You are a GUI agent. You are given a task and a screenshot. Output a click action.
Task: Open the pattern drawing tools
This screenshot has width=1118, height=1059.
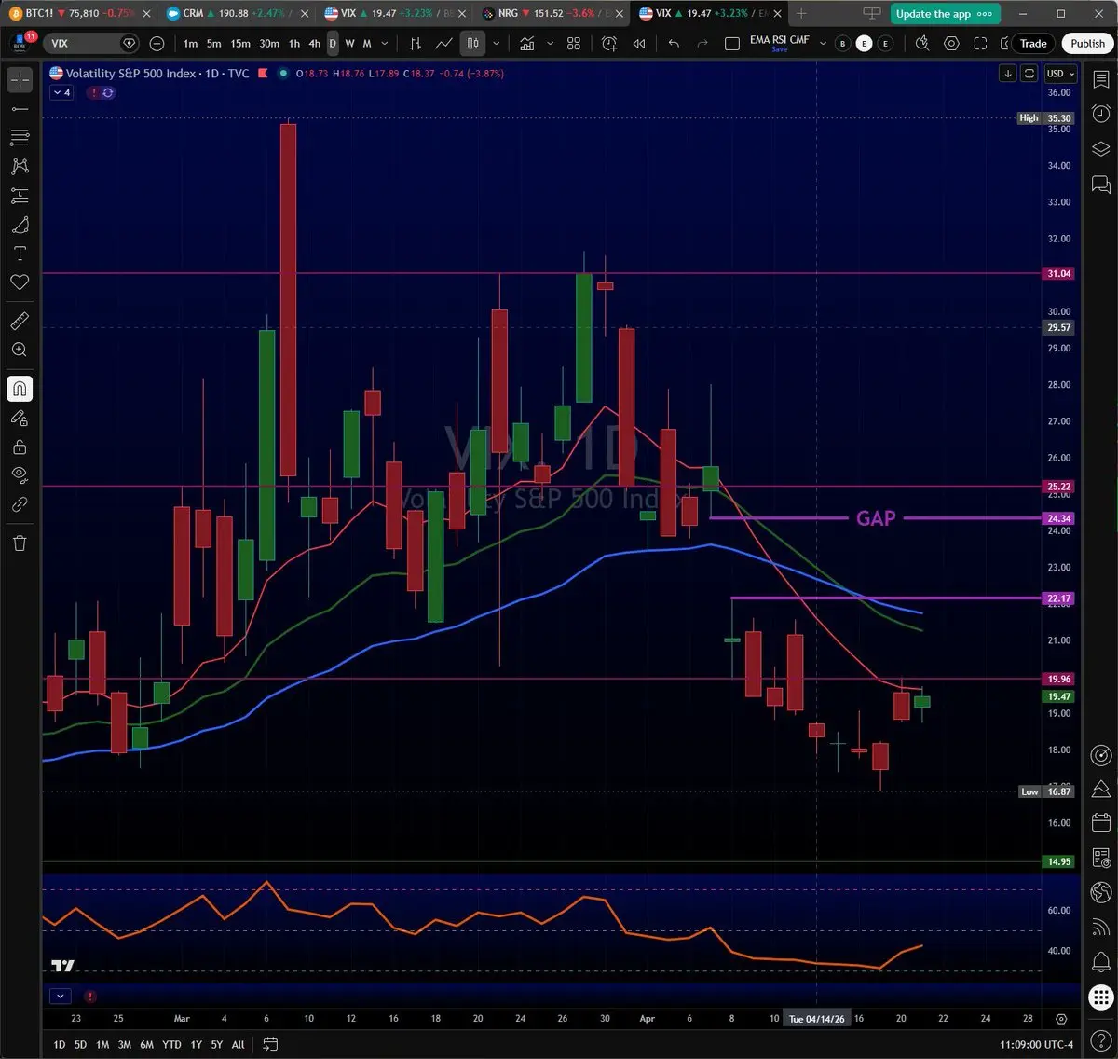[x=20, y=167]
